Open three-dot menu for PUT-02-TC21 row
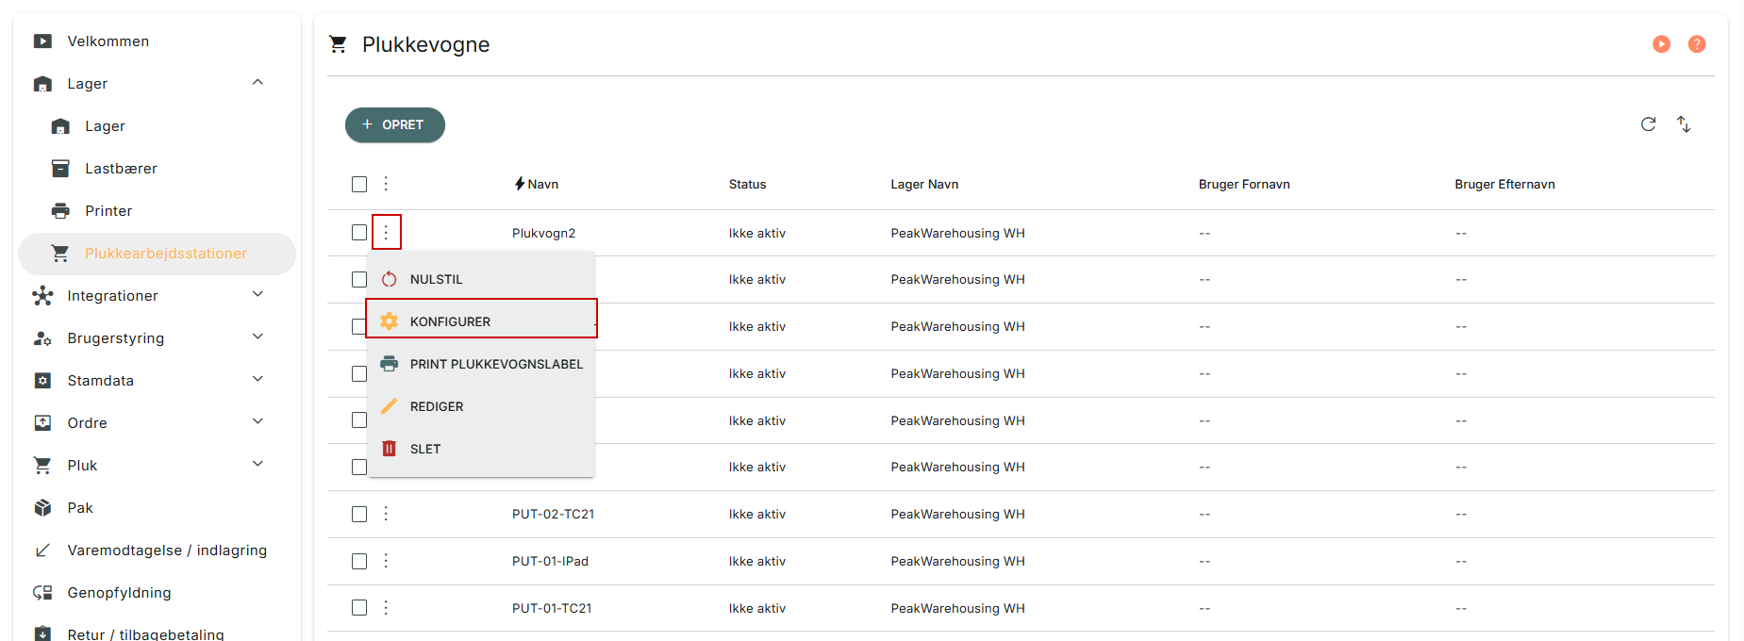 [386, 514]
